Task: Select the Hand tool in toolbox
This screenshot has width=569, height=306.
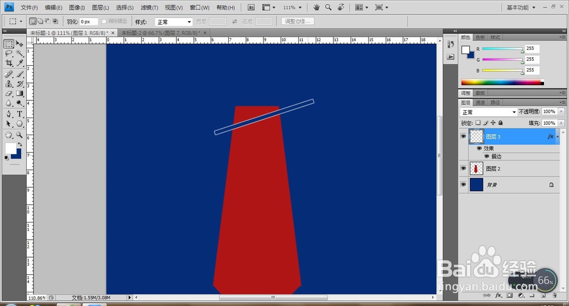Action: tap(9, 135)
